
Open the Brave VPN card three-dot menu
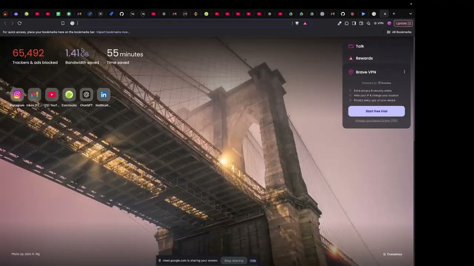(404, 72)
